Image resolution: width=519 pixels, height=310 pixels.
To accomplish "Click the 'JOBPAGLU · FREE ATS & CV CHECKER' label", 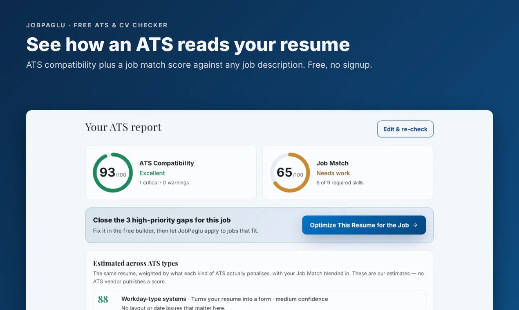I will point(97,25).
